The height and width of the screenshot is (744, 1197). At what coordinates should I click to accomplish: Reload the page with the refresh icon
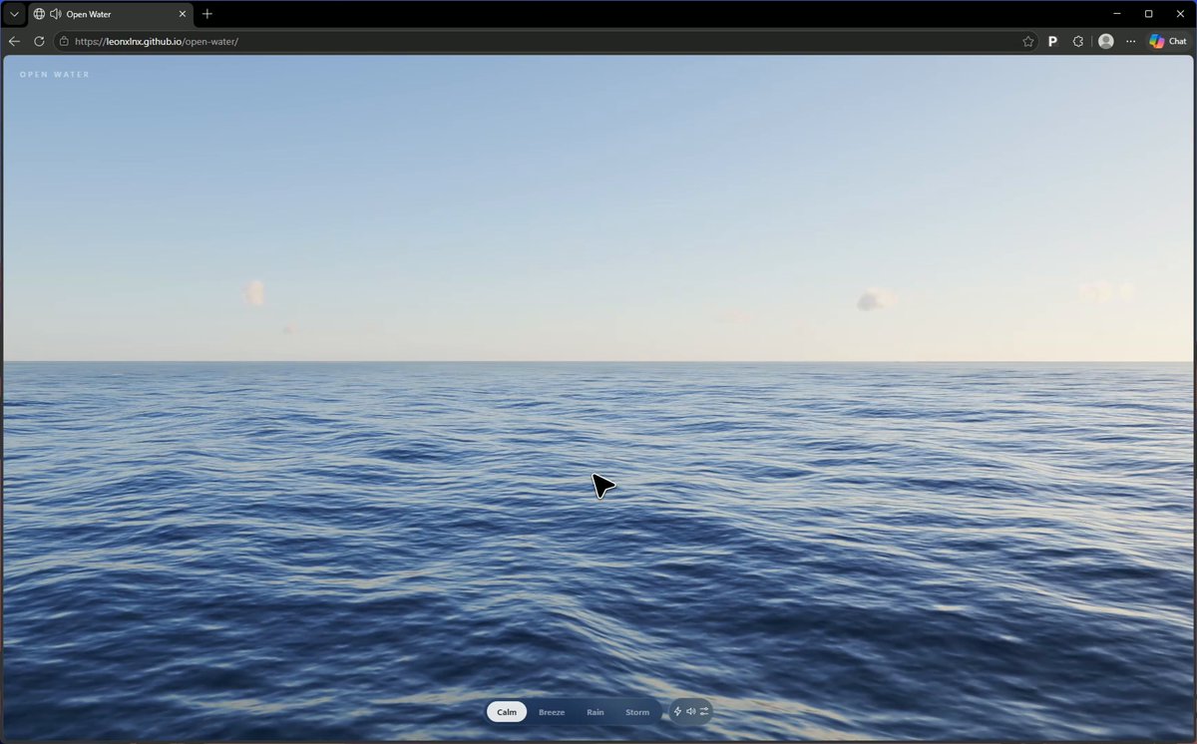pos(39,41)
